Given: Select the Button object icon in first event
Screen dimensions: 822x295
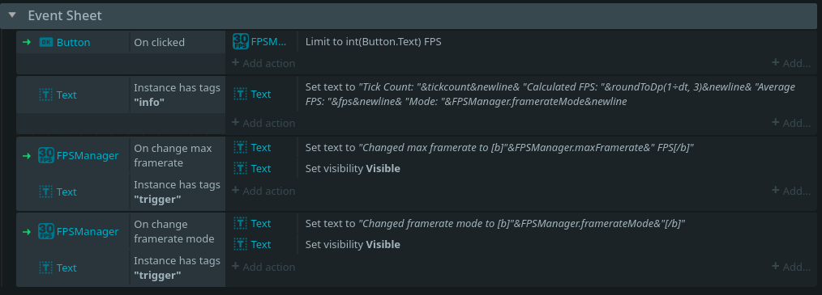Looking at the screenshot, I should click(x=46, y=42).
